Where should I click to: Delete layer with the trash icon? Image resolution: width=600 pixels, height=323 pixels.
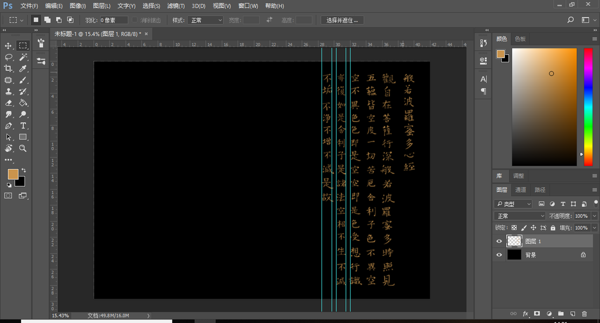(x=584, y=314)
